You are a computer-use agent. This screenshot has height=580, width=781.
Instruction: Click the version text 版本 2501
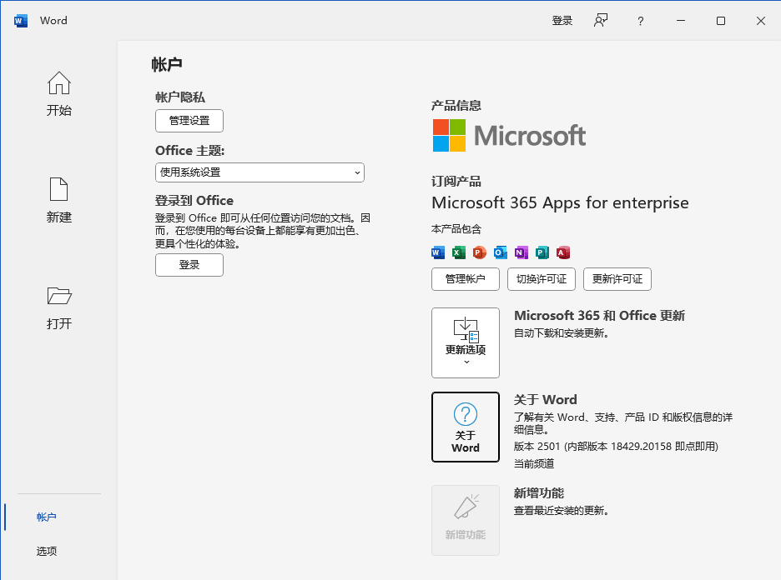coord(616,447)
